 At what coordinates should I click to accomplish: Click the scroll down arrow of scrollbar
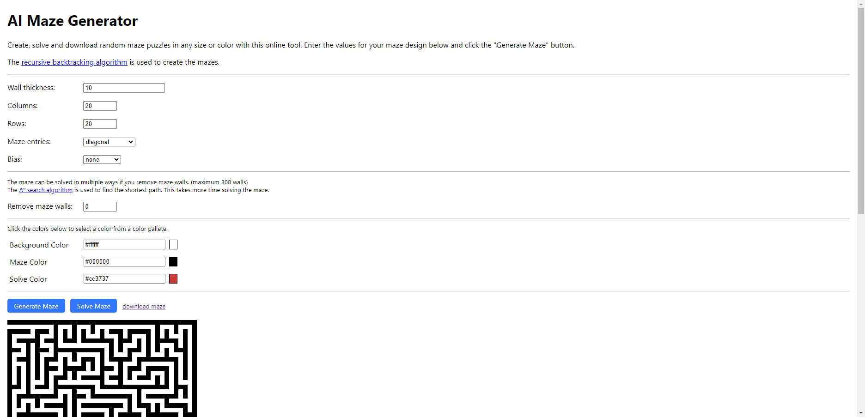point(861,412)
